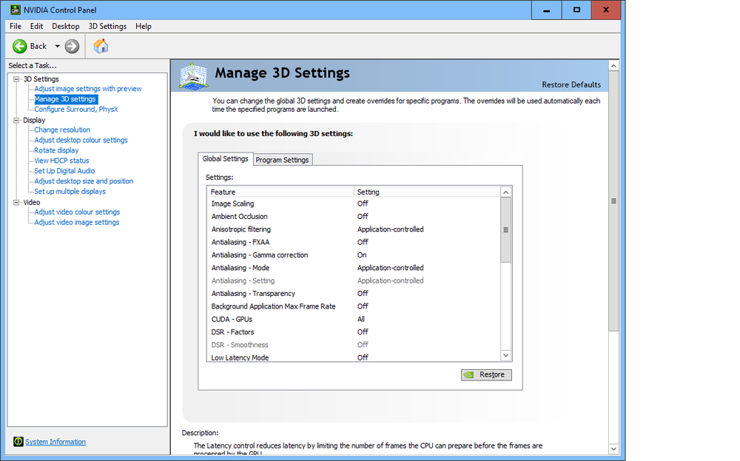This screenshot has width=740, height=461.
Task: Maximize the NVIDIA Control Panel window
Action: coord(576,10)
